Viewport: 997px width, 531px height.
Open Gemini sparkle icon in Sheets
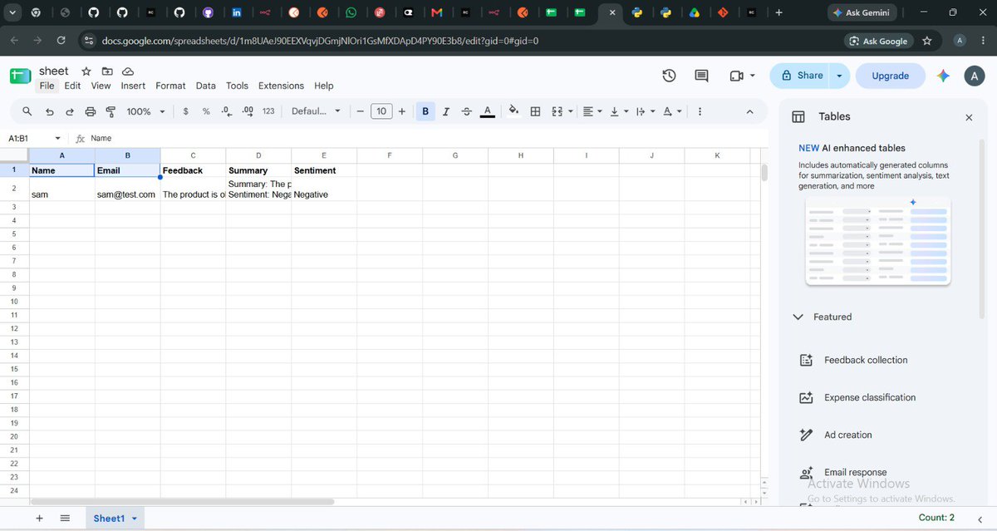(x=943, y=76)
